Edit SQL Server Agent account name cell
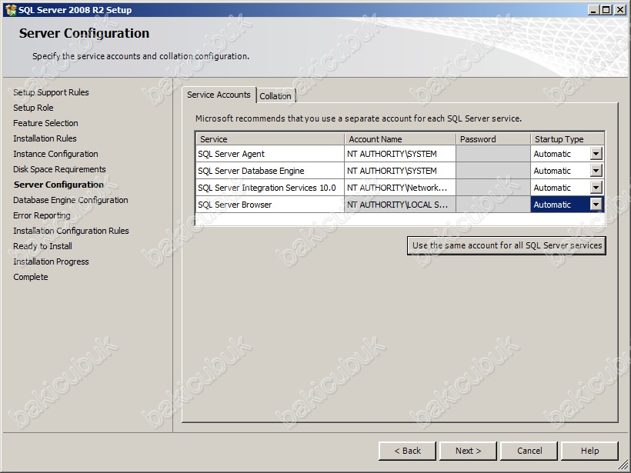631x473 pixels. pos(400,154)
